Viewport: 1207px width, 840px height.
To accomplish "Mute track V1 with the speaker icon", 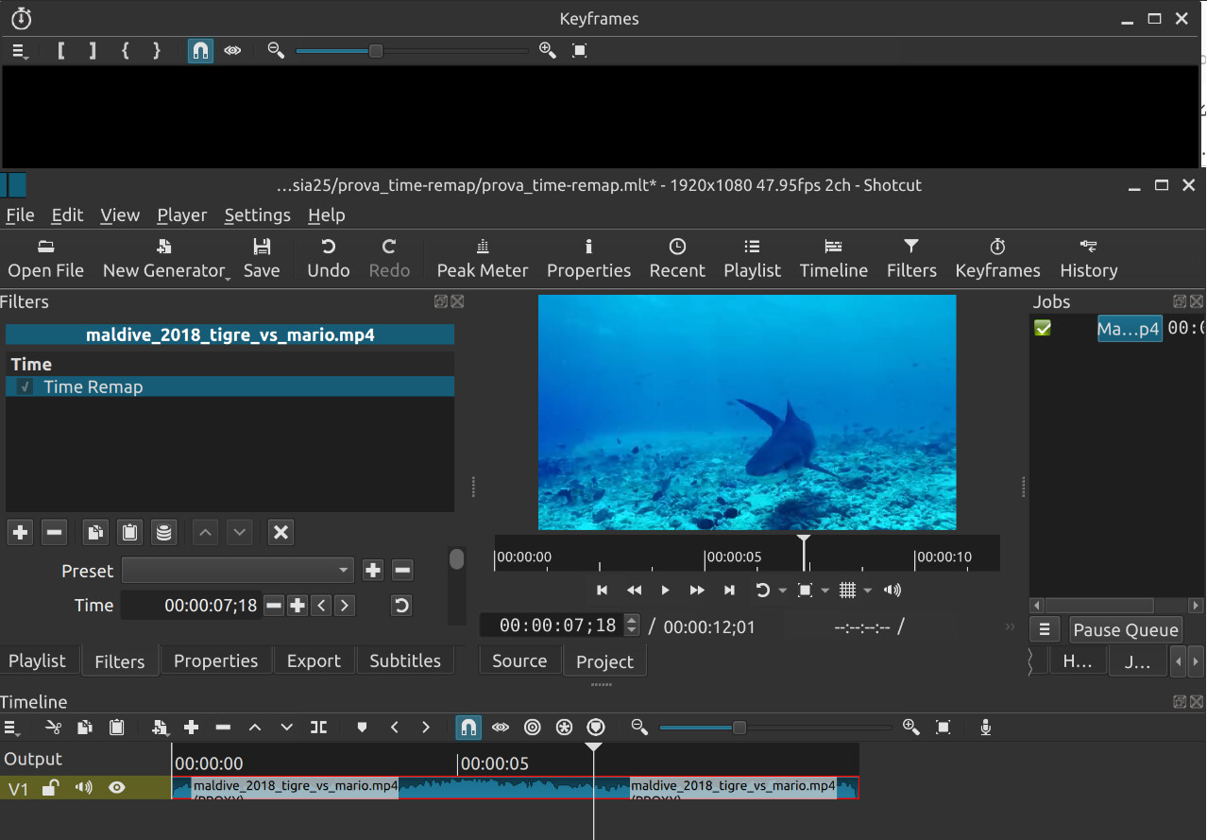I will click(84, 787).
